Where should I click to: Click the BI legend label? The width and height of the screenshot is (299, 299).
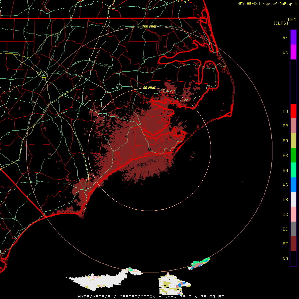coord(285,244)
